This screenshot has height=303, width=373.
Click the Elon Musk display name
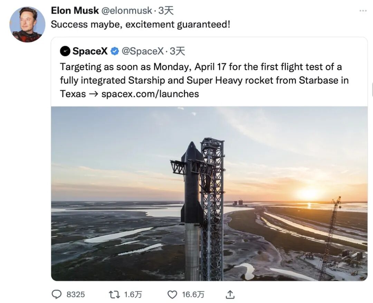(75, 11)
